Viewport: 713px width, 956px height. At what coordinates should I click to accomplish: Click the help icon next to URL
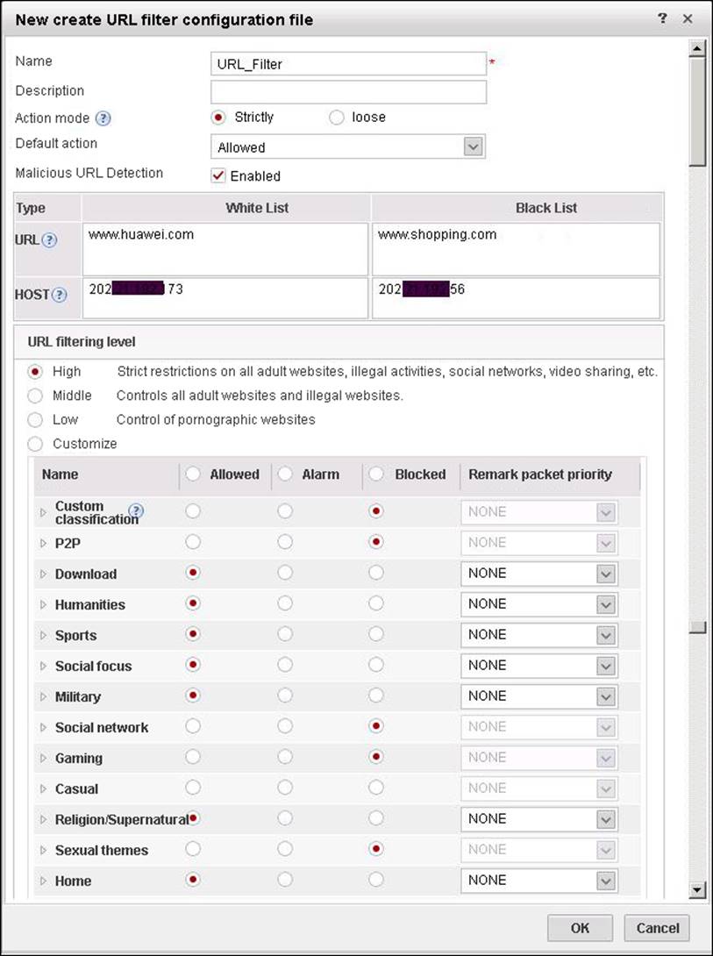coord(49,240)
